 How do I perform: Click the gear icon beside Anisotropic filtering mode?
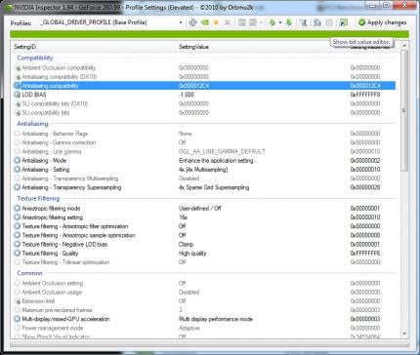click(18, 208)
